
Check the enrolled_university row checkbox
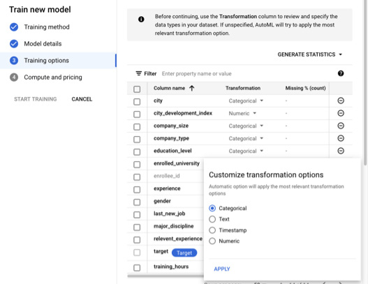pyautogui.click(x=137, y=165)
